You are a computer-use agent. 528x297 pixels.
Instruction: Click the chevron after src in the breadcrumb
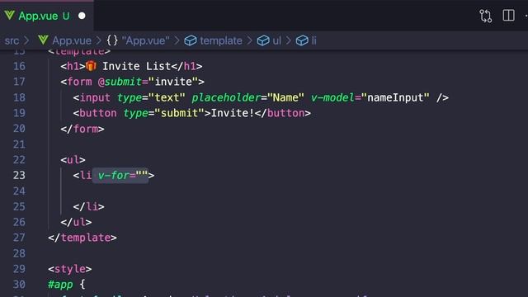point(27,40)
